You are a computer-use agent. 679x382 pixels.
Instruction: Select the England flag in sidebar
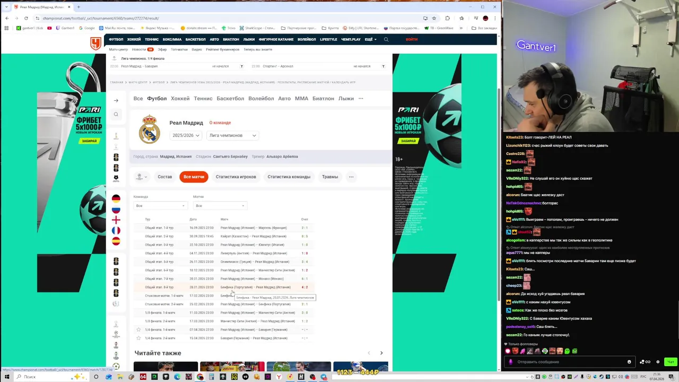[116, 220]
